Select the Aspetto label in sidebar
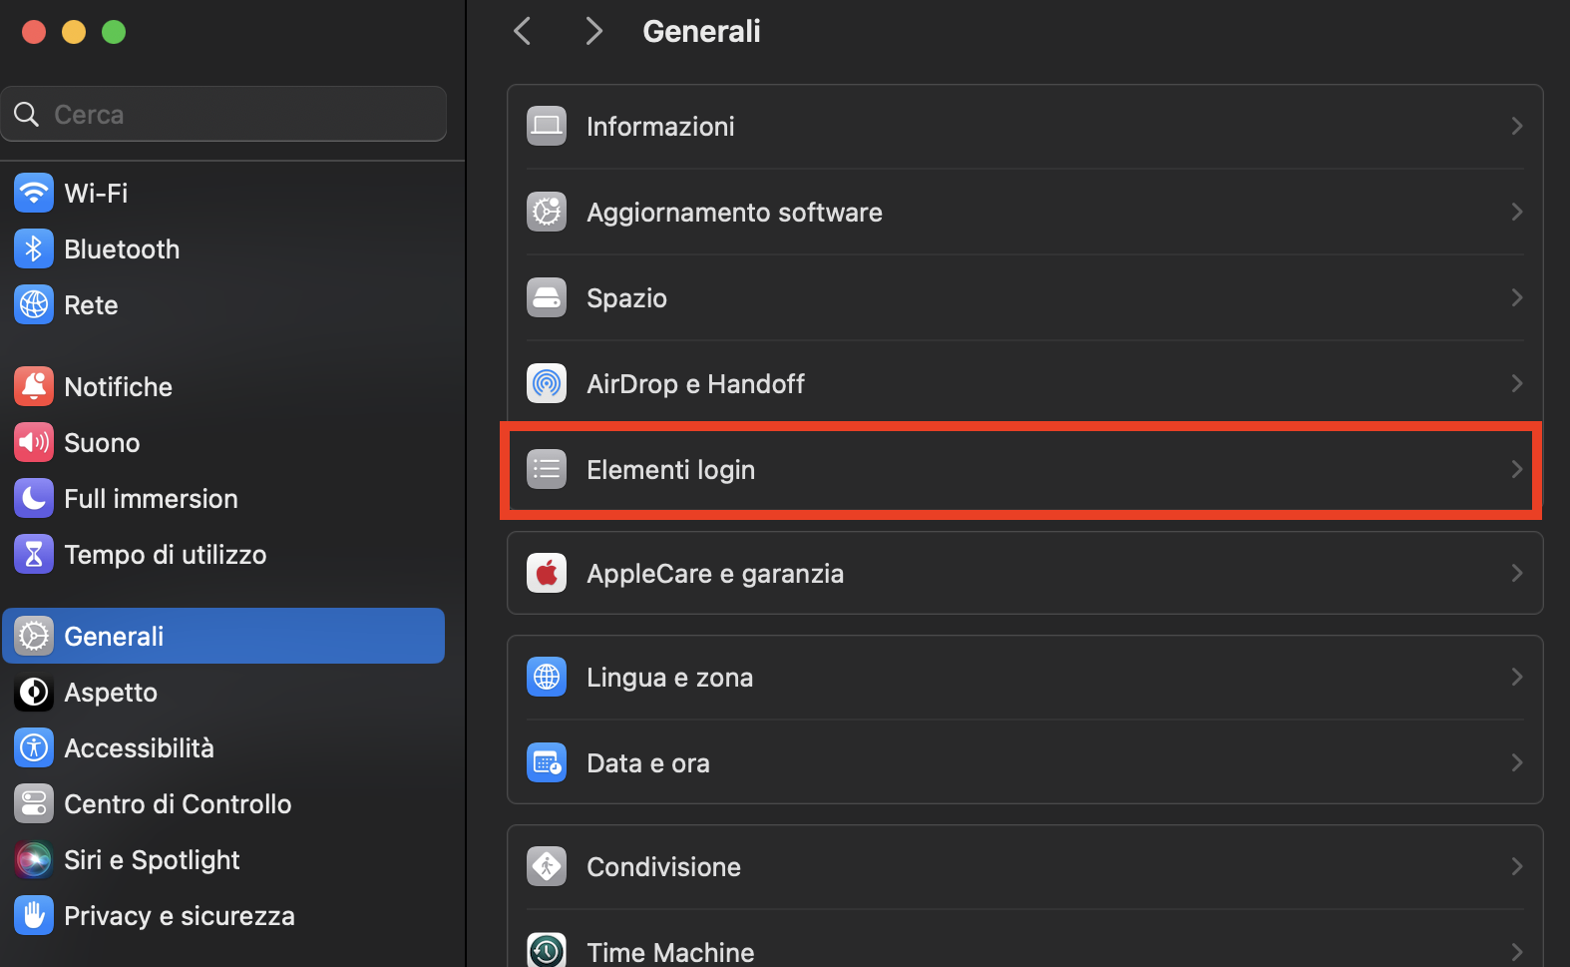Screen dimensions: 1570x967 (111, 692)
